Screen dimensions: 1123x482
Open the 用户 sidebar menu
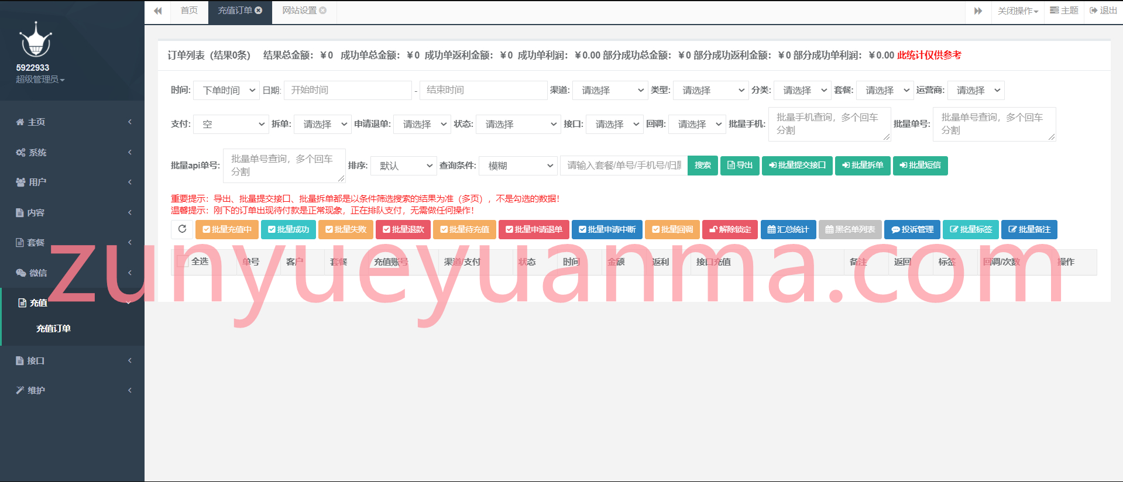tap(72, 183)
